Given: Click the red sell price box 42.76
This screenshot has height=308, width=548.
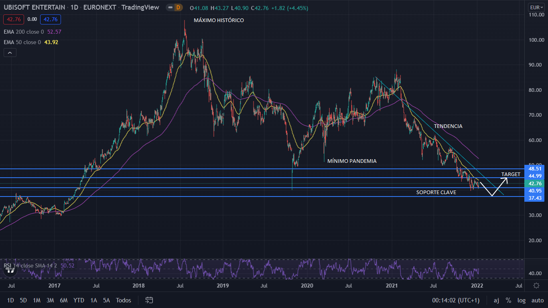Looking at the screenshot, I should tap(14, 19).
